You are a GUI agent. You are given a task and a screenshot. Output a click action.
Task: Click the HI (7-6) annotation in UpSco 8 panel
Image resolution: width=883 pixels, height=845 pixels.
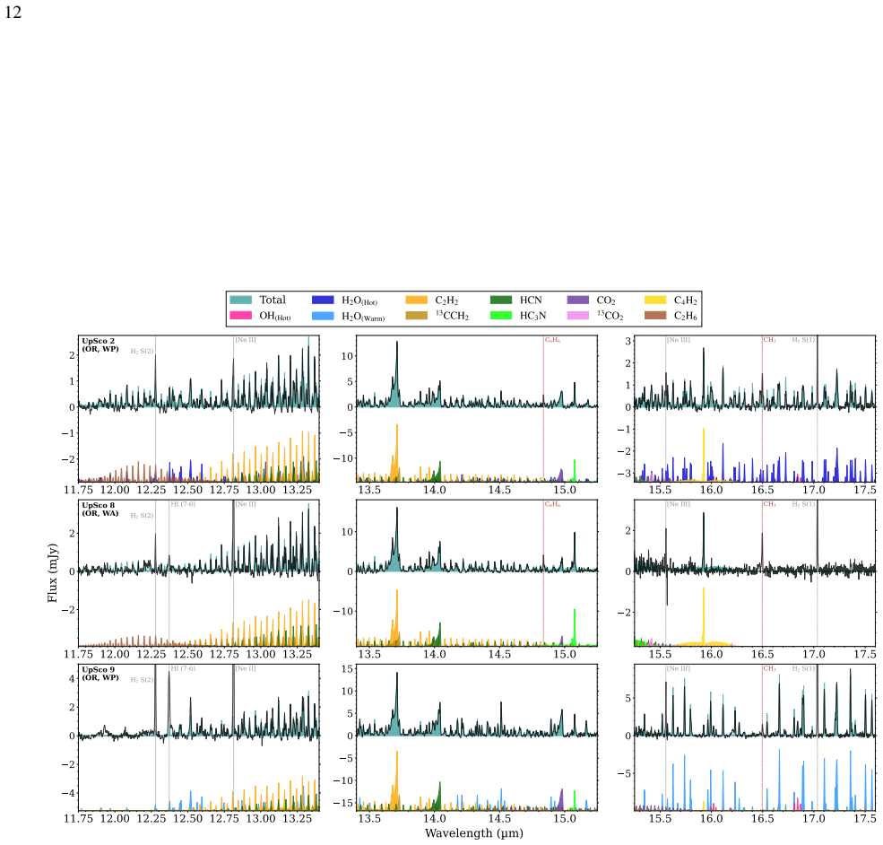(x=183, y=504)
